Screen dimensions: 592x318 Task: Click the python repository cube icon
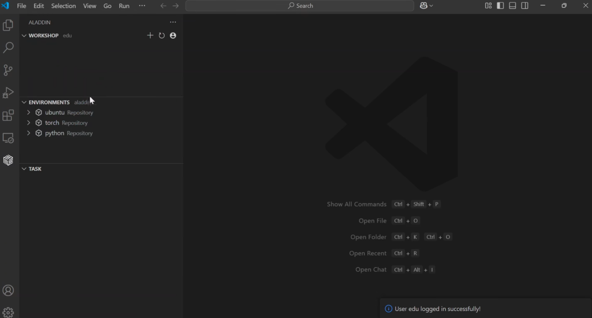pyautogui.click(x=38, y=133)
